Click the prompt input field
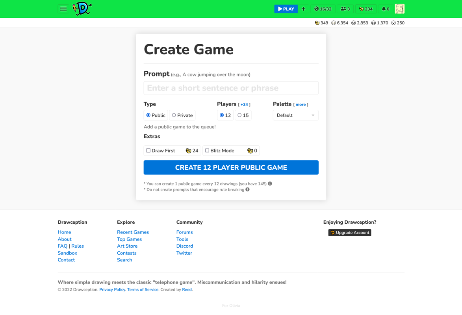Image resolution: width=462 pixels, height=315 pixels. (231, 87)
